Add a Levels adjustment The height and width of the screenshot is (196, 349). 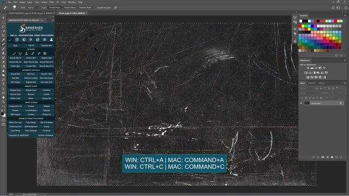(x=312, y=68)
